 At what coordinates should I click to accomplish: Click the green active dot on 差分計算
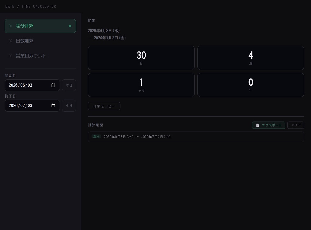(70, 26)
